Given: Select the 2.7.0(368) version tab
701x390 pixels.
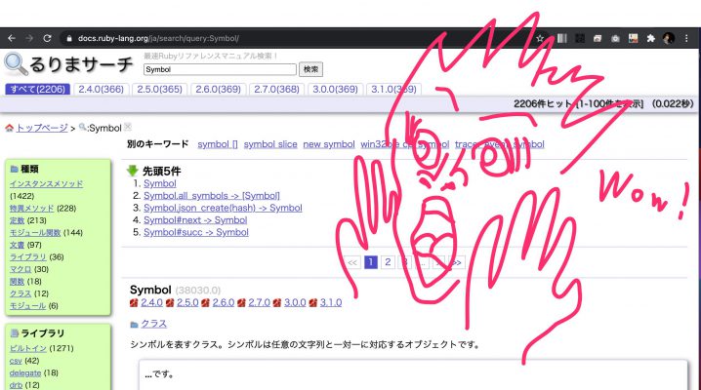Looking at the screenshot, I should pyautogui.click(x=276, y=89).
